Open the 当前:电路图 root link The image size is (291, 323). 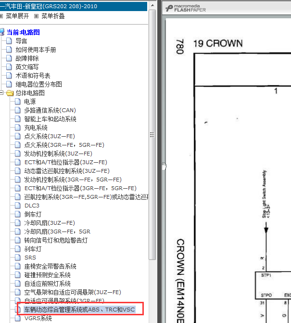click(x=23, y=32)
